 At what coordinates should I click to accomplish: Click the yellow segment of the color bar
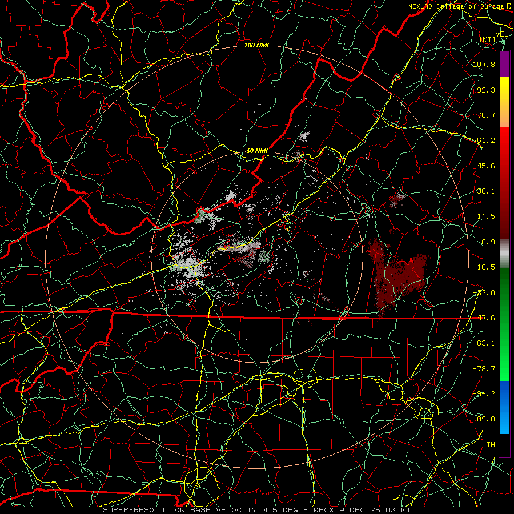tap(504, 89)
